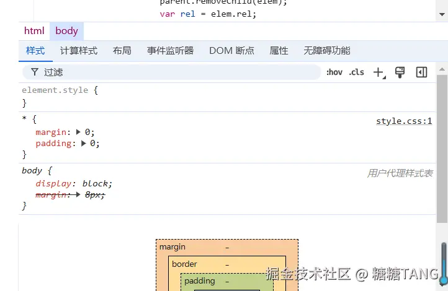
Task: Open the 布局 tab
Action: click(122, 51)
